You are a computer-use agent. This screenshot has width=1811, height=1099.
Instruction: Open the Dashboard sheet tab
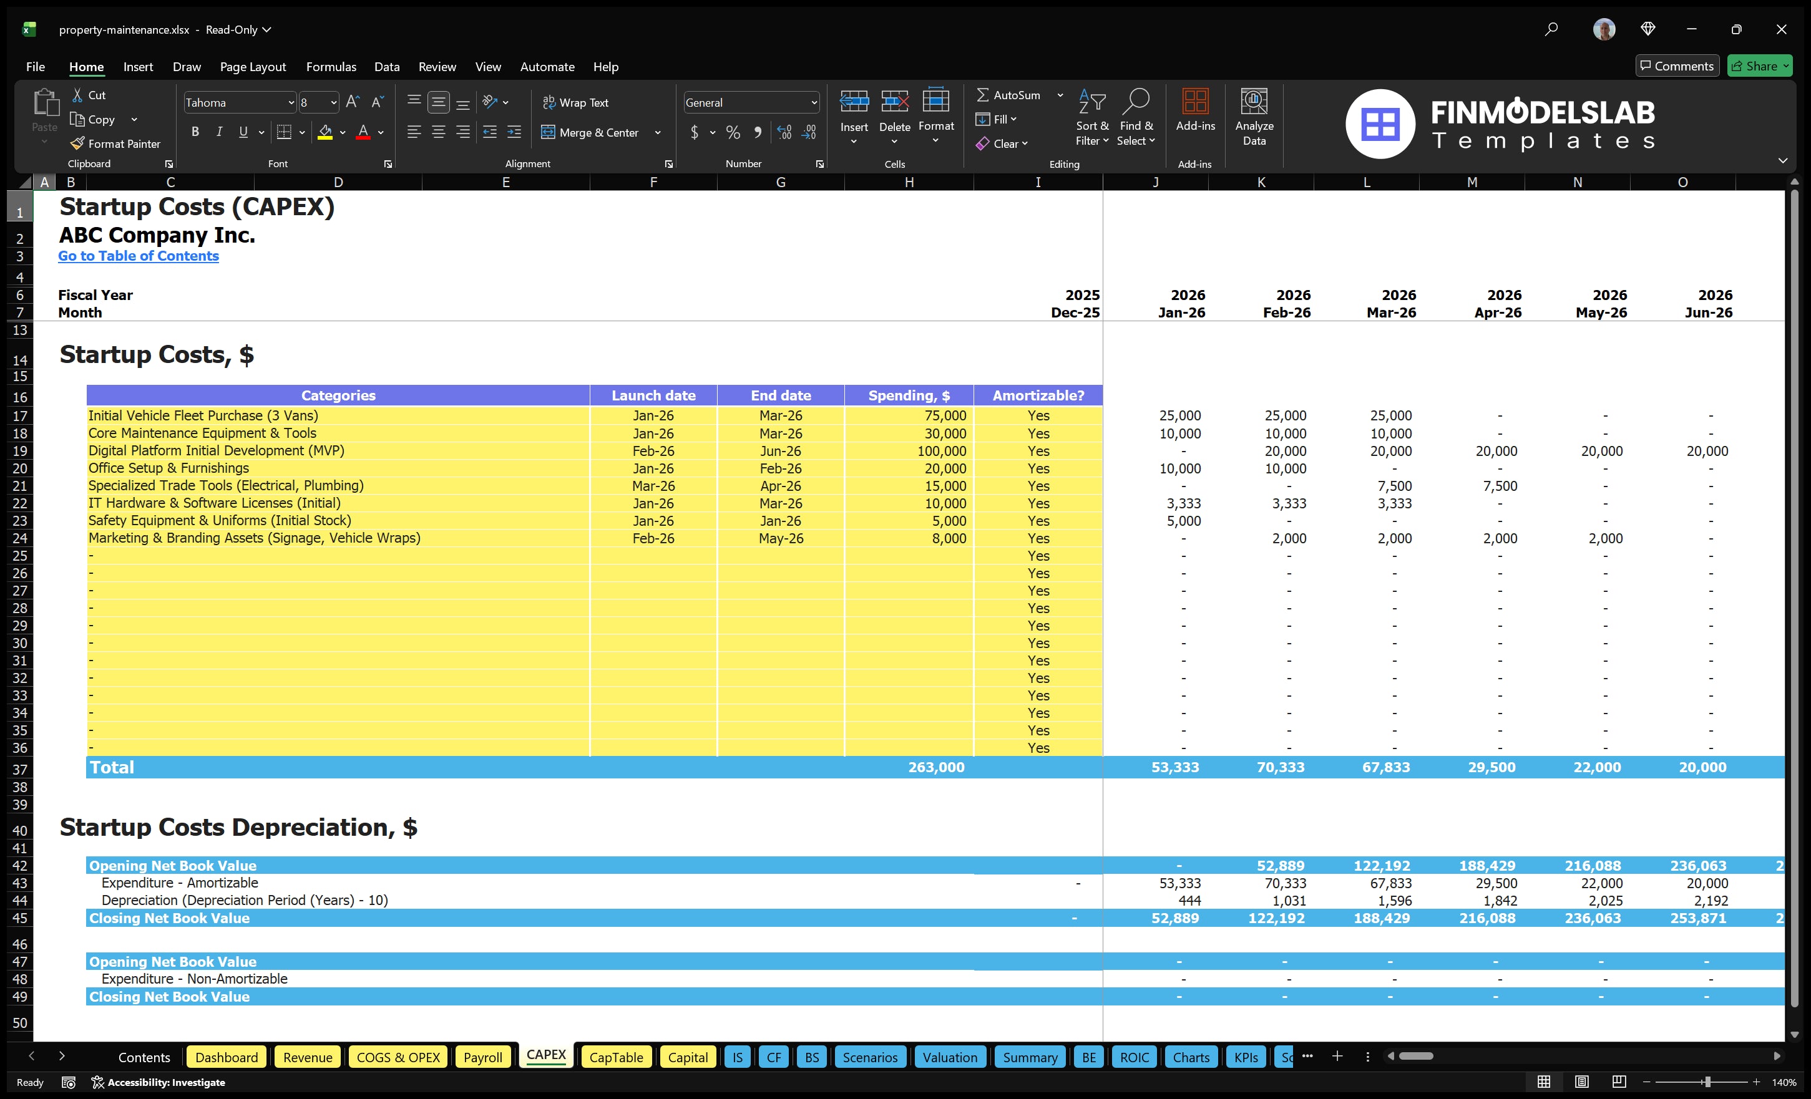click(227, 1057)
